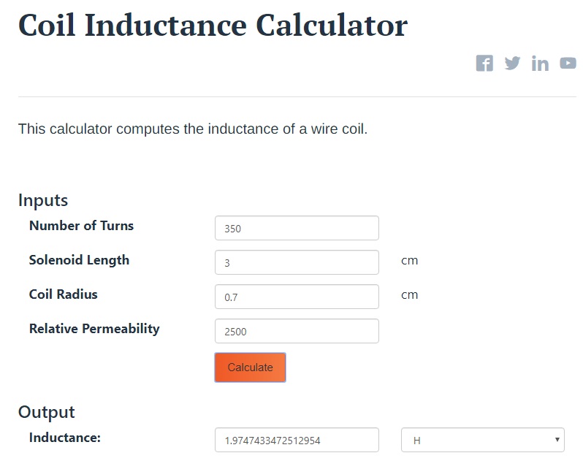The width and height of the screenshot is (583, 461).
Task: Click the Inputs section heading
Action: pos(43,200)
